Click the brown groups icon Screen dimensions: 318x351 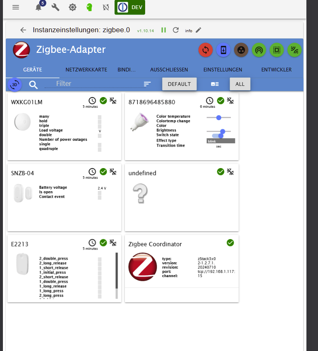(x=241, y=50)
